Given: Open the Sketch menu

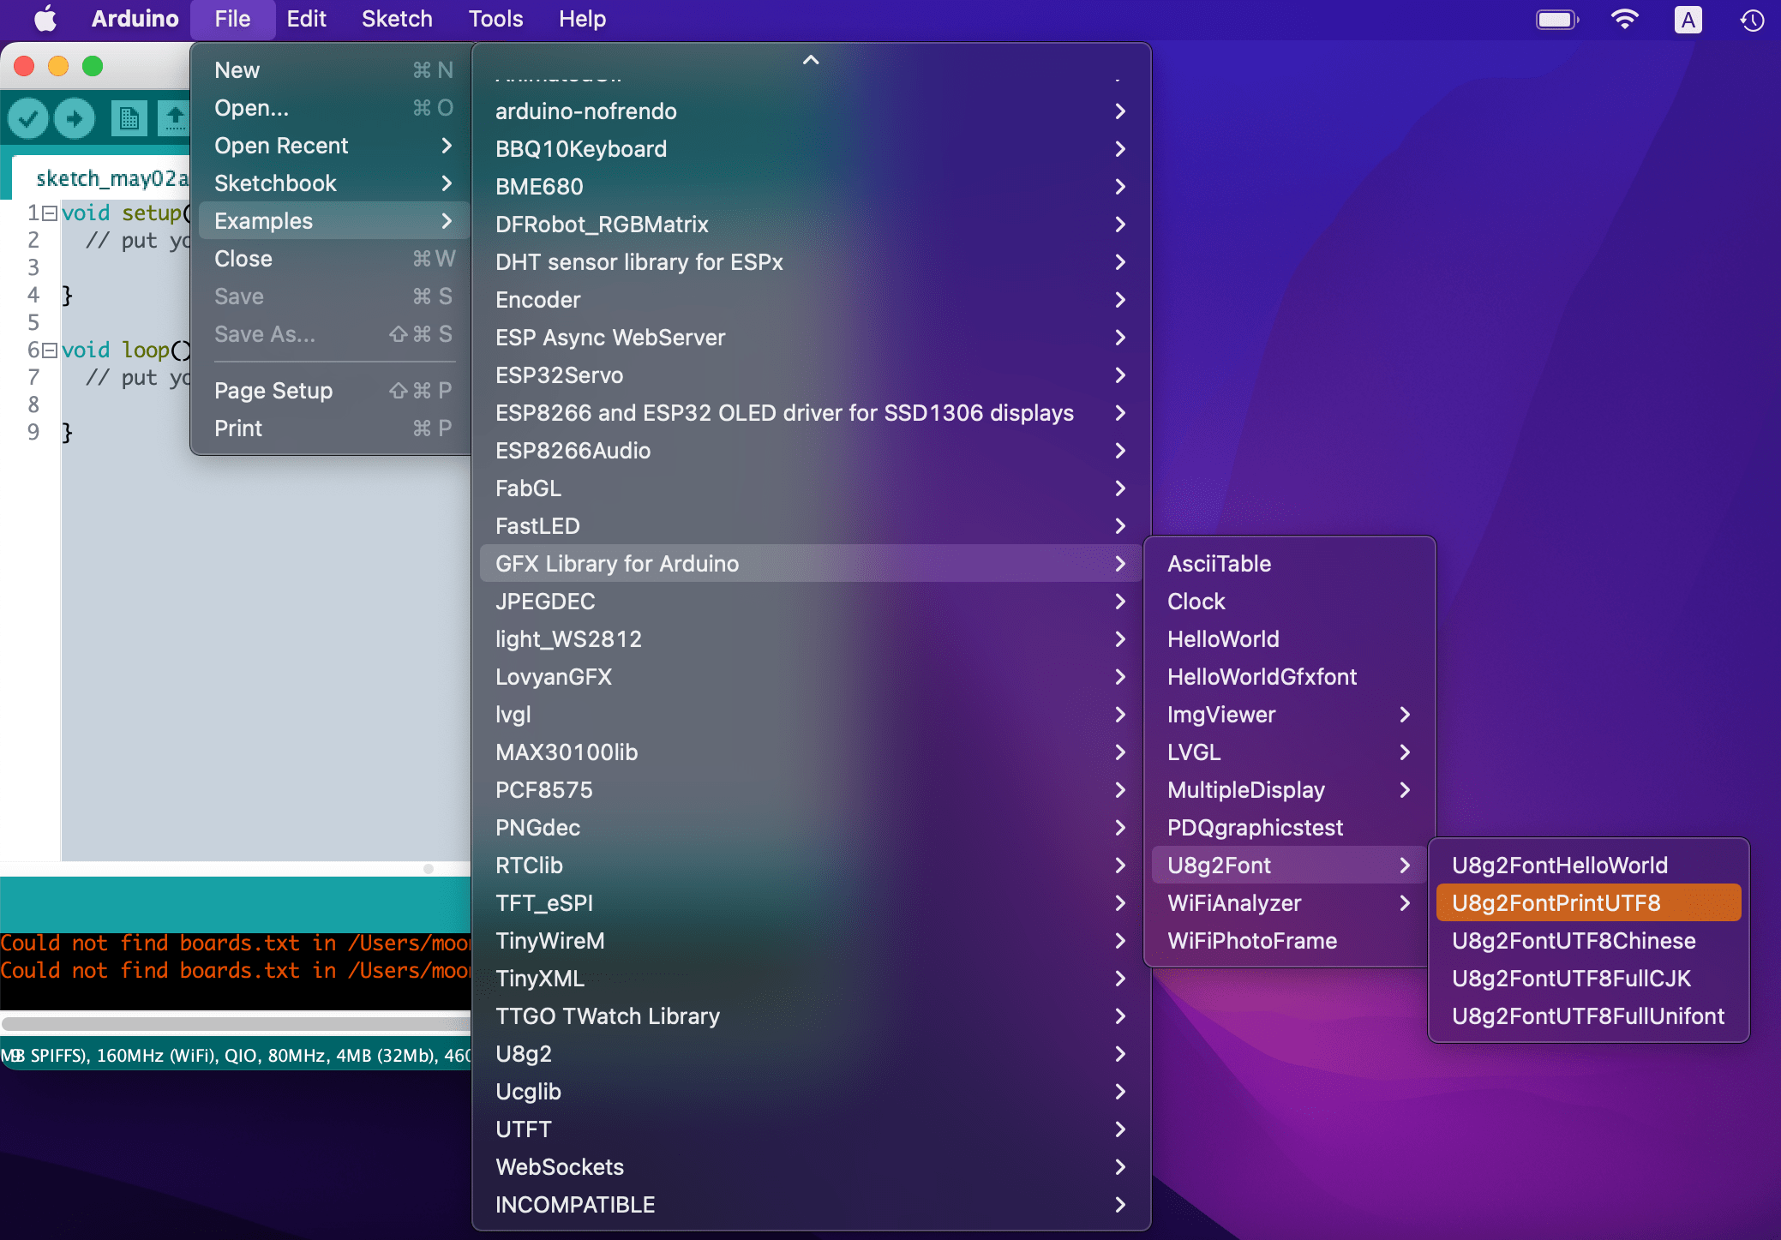Looking at the screenshot, I should coord(396,19).
